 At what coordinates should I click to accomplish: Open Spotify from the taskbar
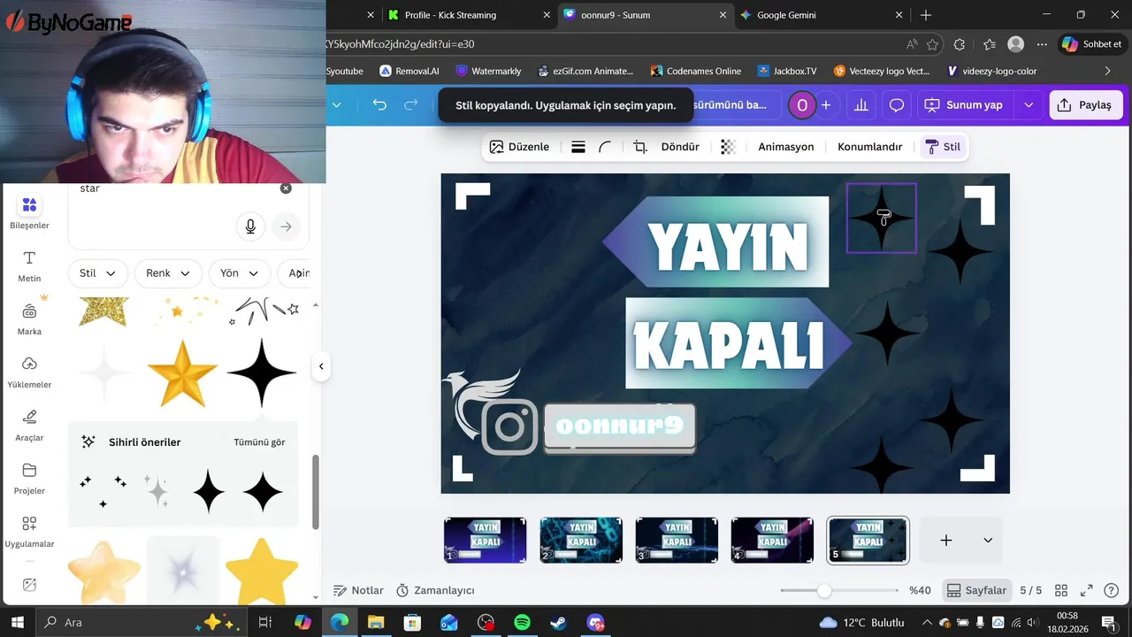[522, 623]
